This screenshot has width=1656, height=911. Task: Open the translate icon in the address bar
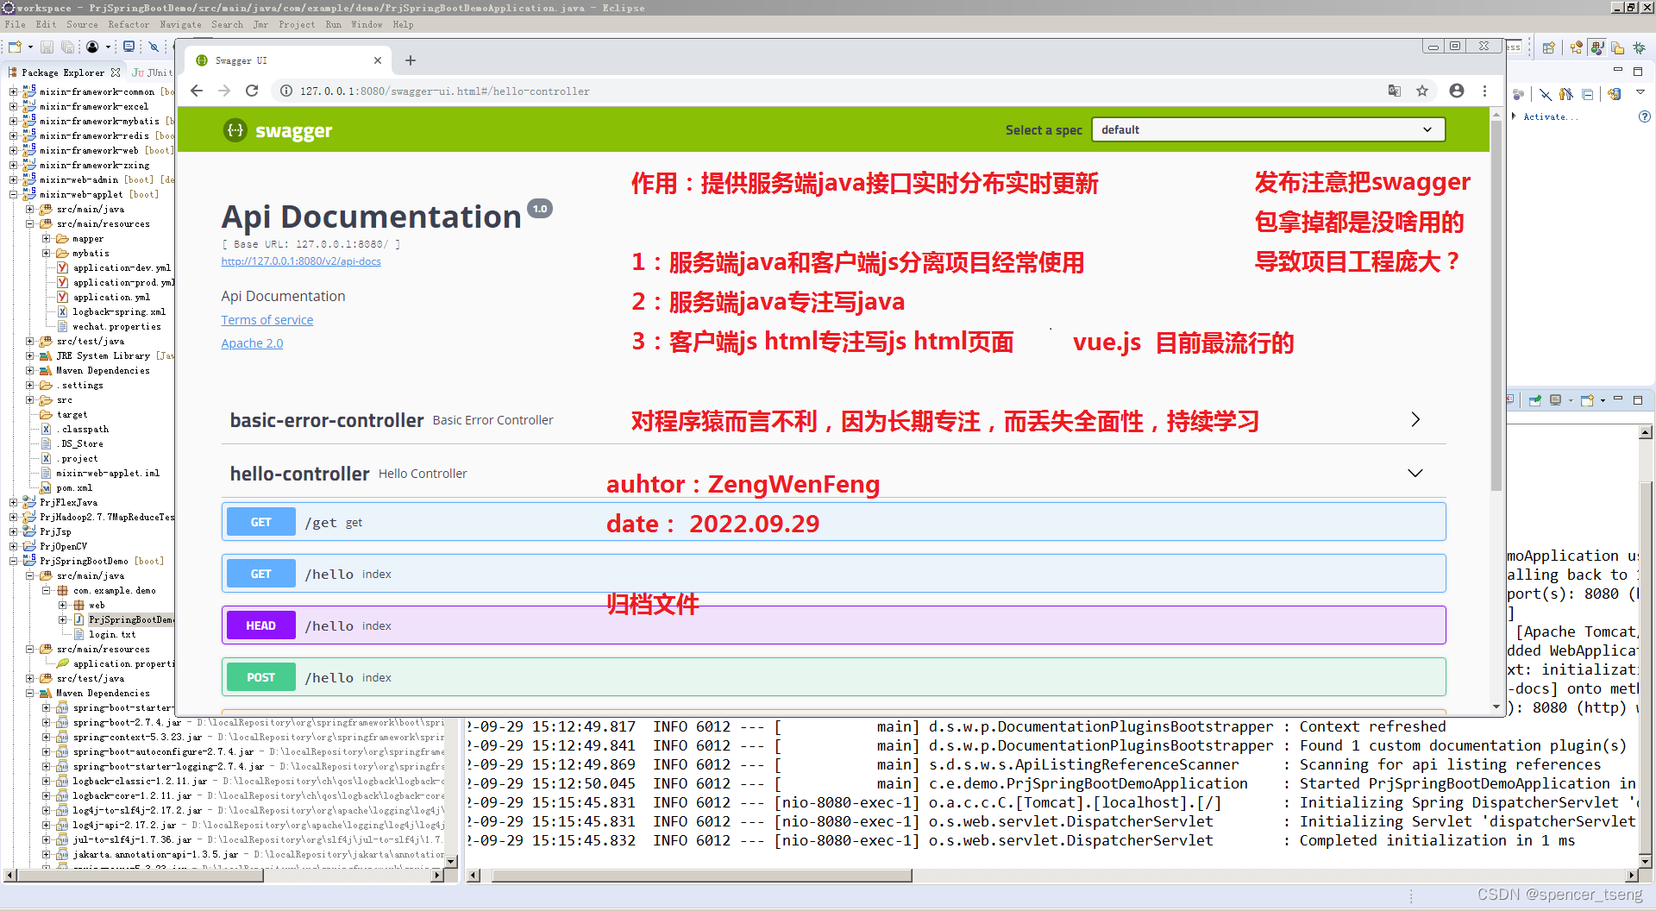click(1394, 90)
